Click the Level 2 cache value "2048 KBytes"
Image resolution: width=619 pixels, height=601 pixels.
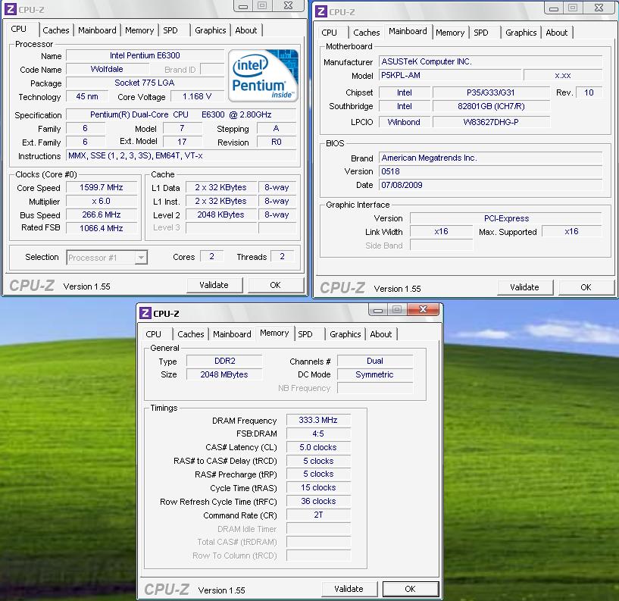click(x=220, y=214)
